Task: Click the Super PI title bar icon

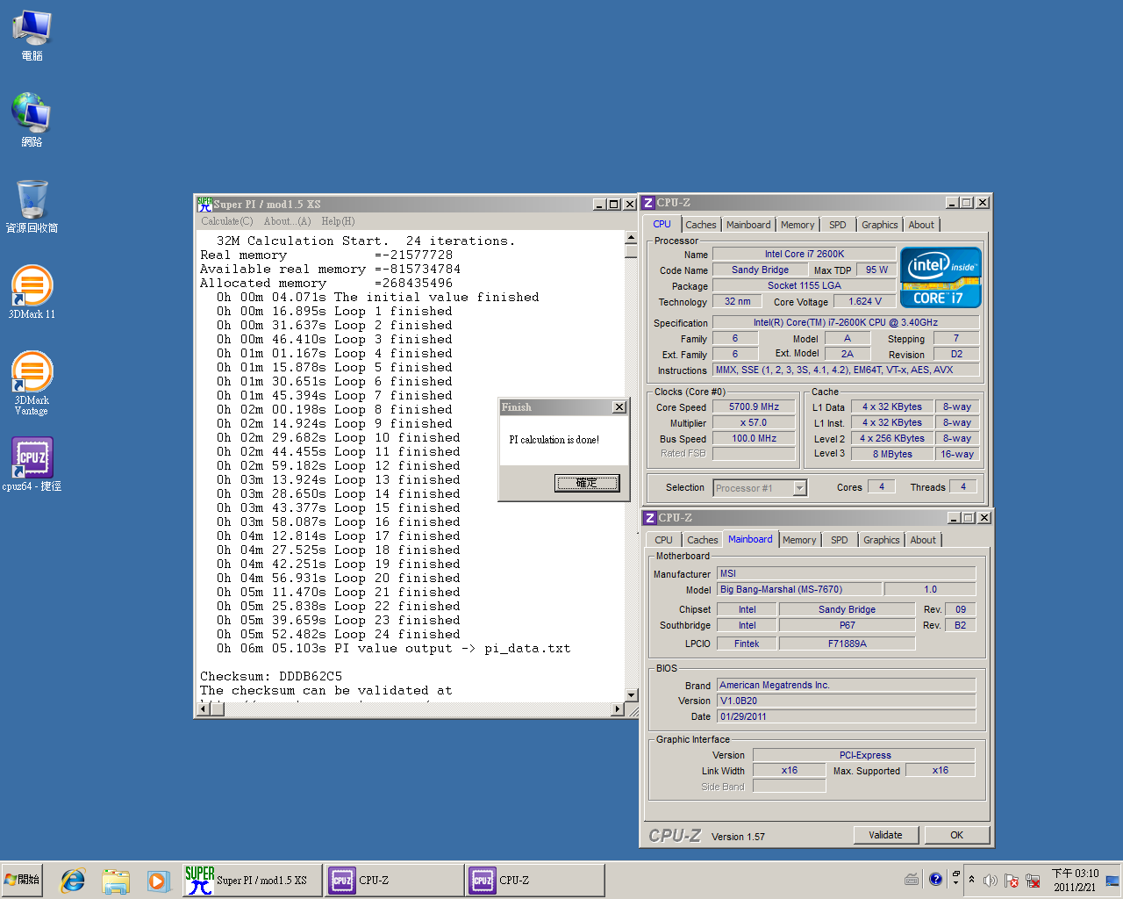Action: pyautogui.click(x=204, y=204)
